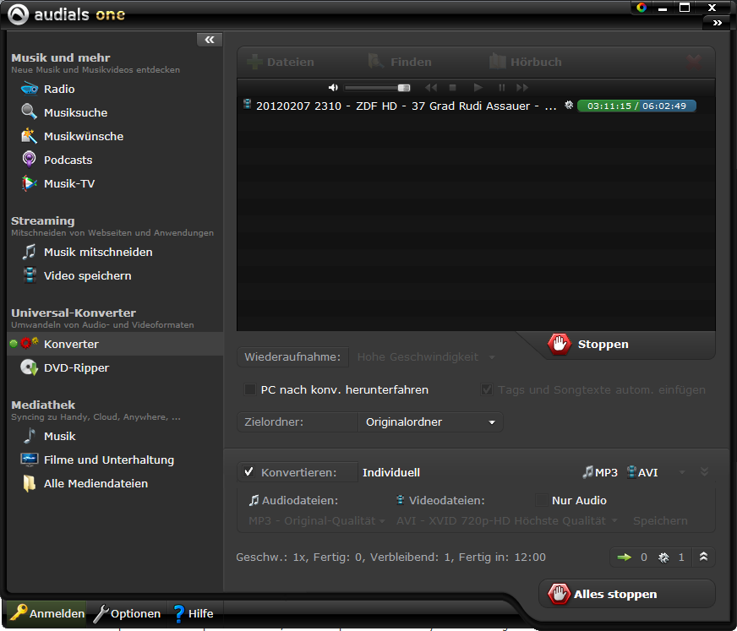Open Musik mitschneiden
The image size is (737, 631).
coord(98,253)
